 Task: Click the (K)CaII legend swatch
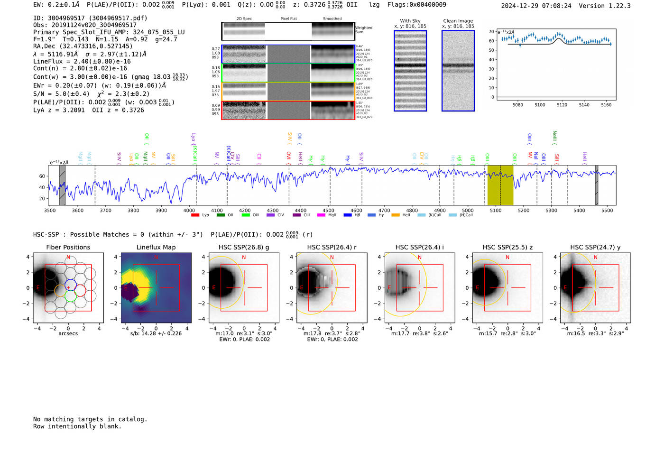point(422,215)
